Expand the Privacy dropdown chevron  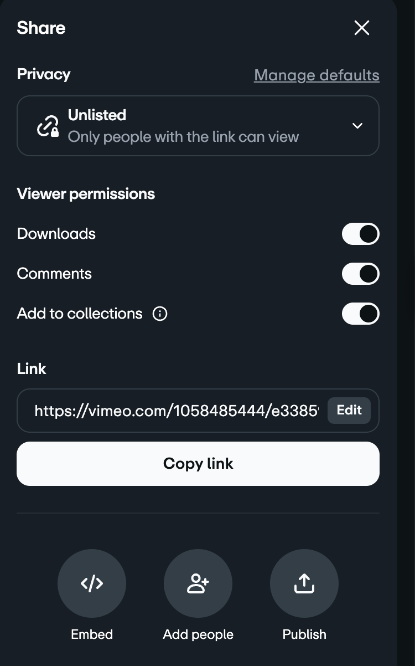(357, 126)
